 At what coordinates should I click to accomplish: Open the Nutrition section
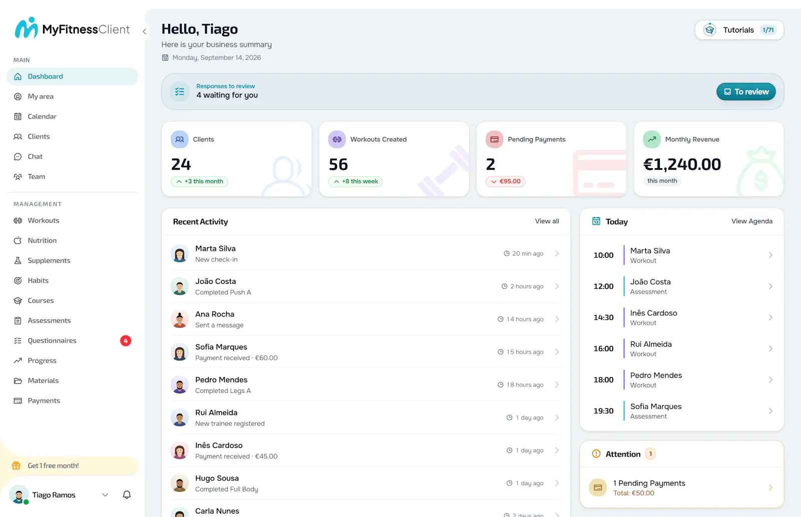[x=72, y=241]
